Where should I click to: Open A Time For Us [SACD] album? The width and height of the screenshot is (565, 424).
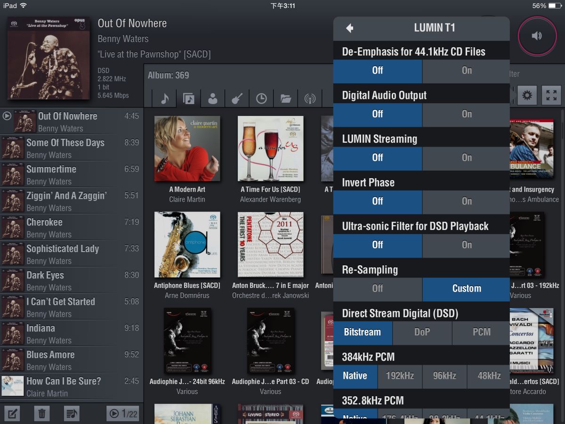click(270, 149)
